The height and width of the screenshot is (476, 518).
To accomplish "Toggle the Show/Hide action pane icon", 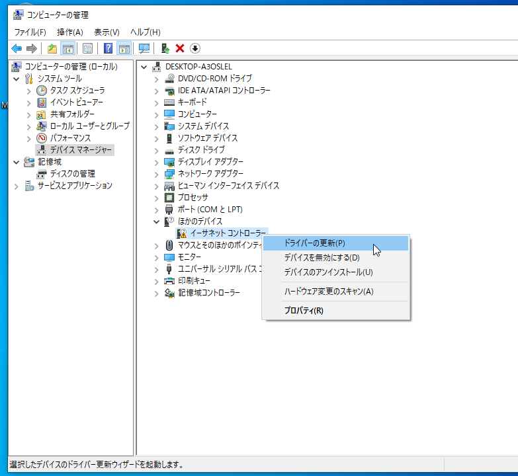I will 124,48.
